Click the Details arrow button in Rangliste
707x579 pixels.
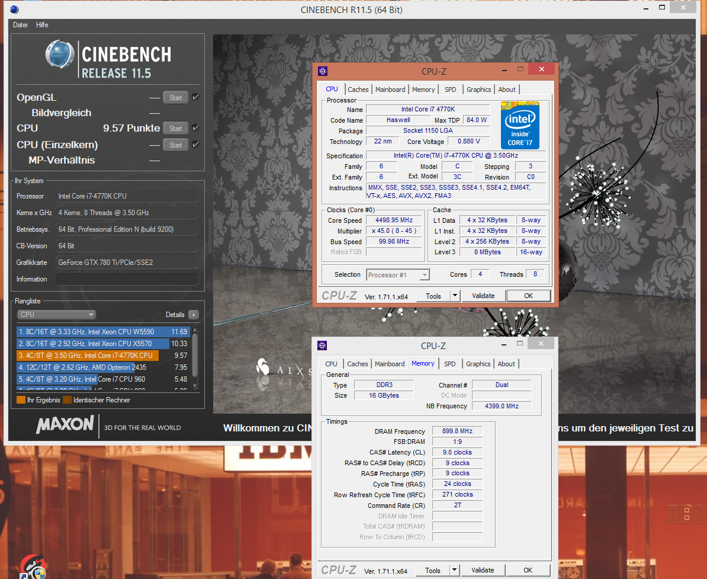(x=194, y=315)
